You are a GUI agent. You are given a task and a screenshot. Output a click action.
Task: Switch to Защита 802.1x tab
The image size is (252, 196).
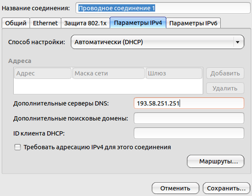coord(85,23)
